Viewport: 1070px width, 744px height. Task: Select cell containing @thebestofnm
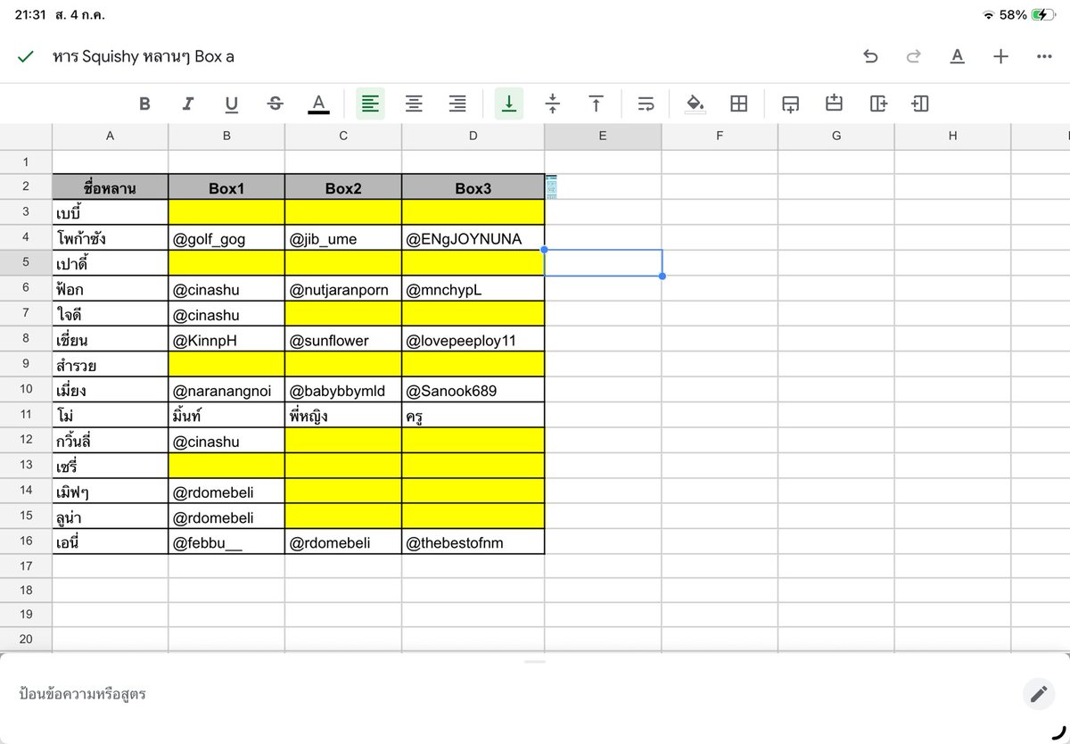(473, 541)
